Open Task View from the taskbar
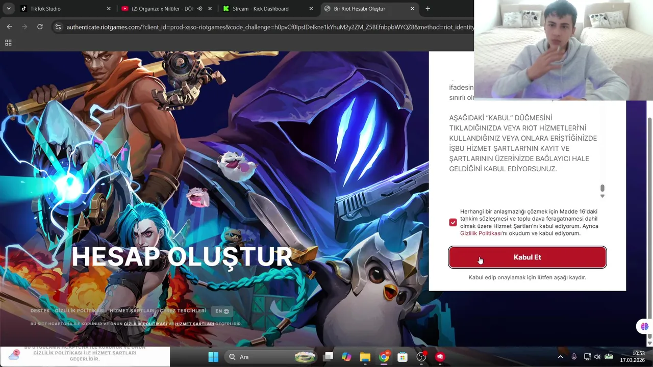This screenshot has width=653, height=367. pos(328,357)
